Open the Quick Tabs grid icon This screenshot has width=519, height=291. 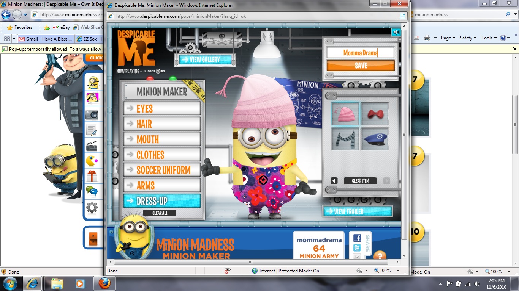(7, 39)
